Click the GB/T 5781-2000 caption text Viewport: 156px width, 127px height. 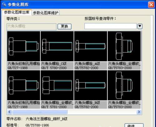54,107
